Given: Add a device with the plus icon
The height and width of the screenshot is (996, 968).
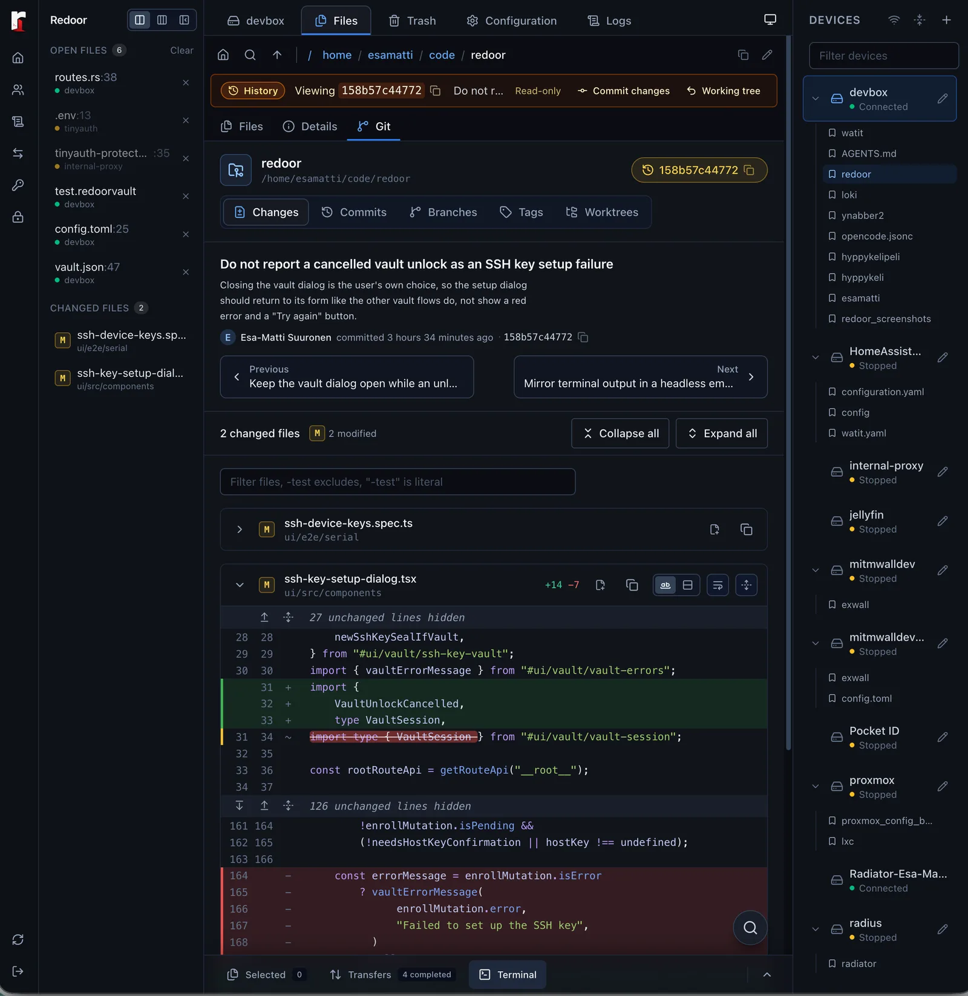Looking at the screenshot, I should click(946, 20).
